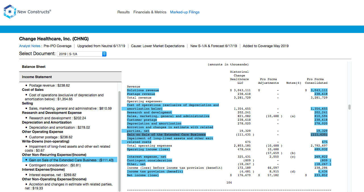
Task: Click the 2,792,697 total operating expenses value
Action: pos(319,146)
